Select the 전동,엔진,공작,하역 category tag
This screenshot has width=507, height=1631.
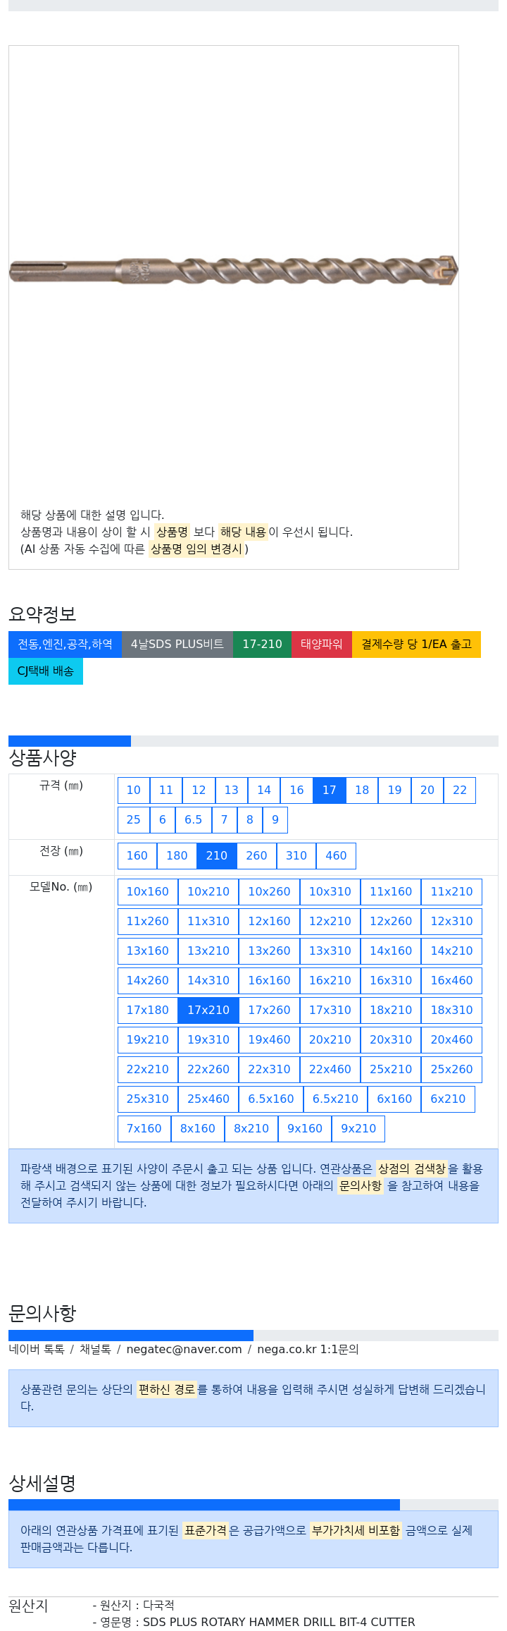65,645
